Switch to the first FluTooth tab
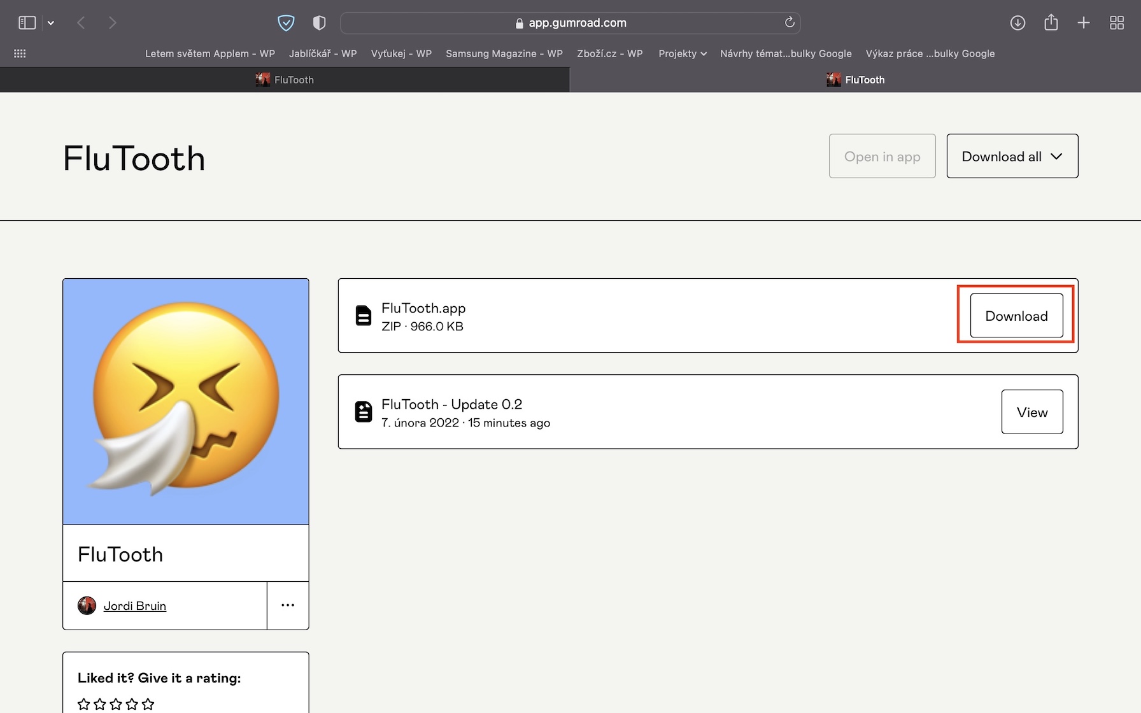1141x713 pixels. (x=285, y=80)
